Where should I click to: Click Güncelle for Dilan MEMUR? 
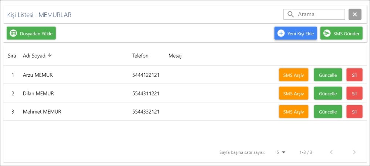[x=327, y=93]
